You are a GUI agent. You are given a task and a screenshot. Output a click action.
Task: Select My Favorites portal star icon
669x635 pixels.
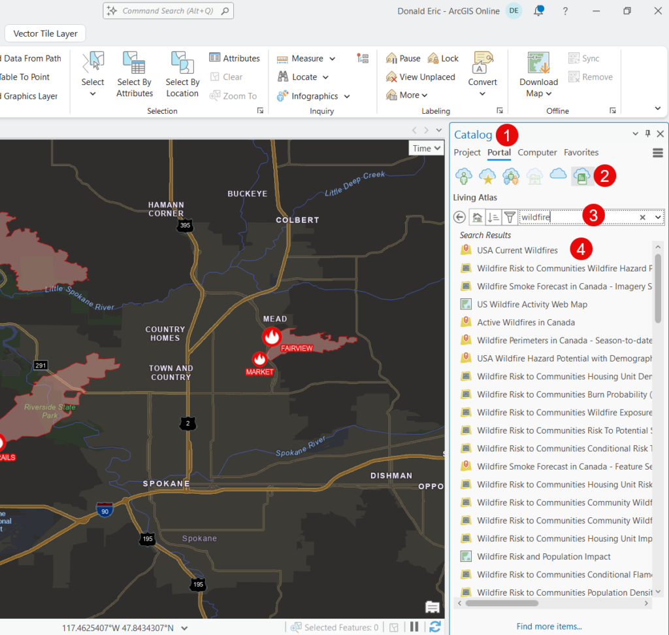pos(487,175)
